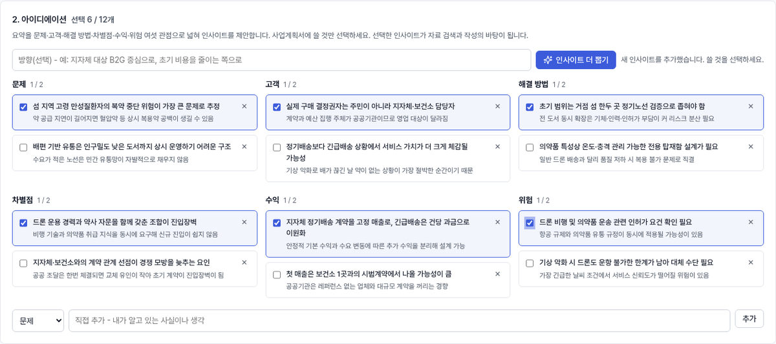Screen dimensions: 776x344
Task: Click '가장 긴급한 날씨 조건에서' description
Action: coord(624,275)
